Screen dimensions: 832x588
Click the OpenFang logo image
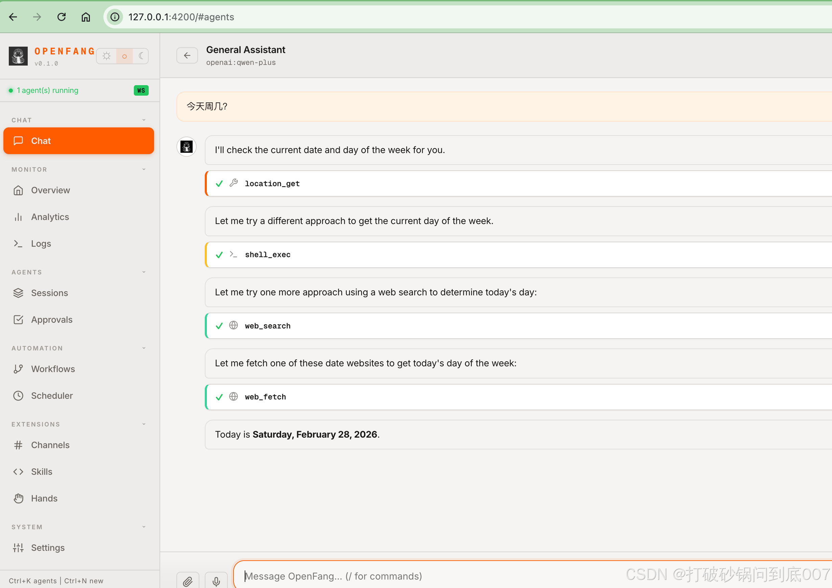(18, 56)
